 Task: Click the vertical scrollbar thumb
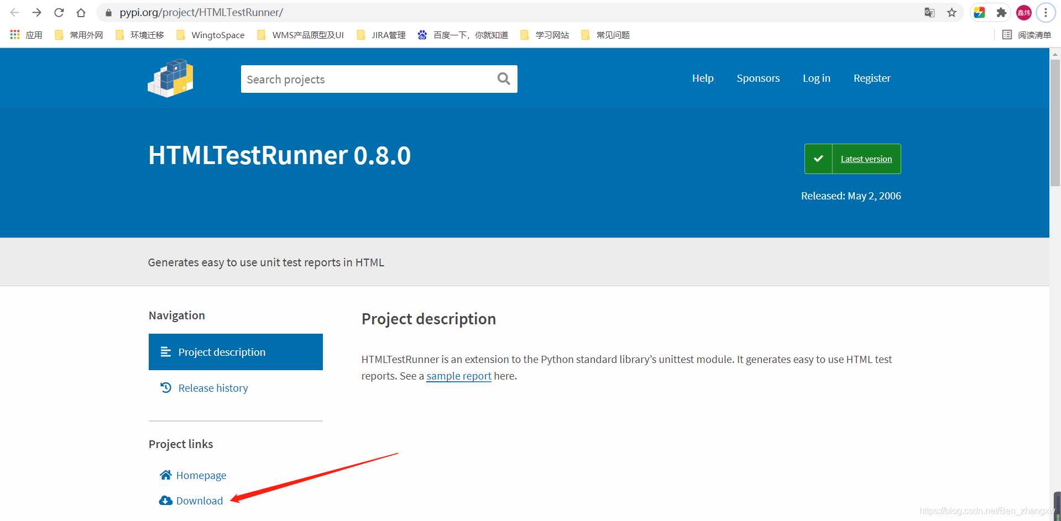coord(1055,123)
